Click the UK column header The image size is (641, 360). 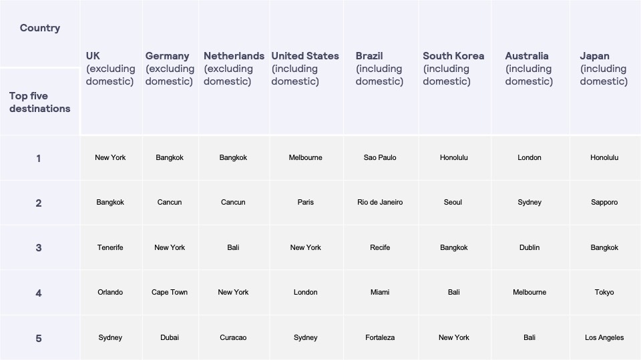(x=110, y=68)
